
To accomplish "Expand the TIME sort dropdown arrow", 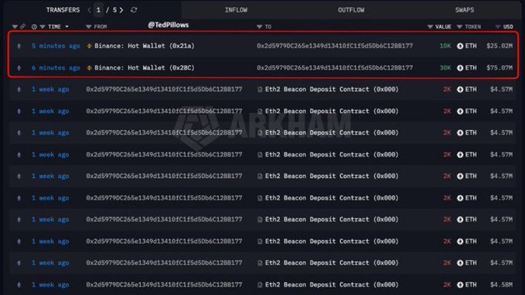I will (66, 26).
